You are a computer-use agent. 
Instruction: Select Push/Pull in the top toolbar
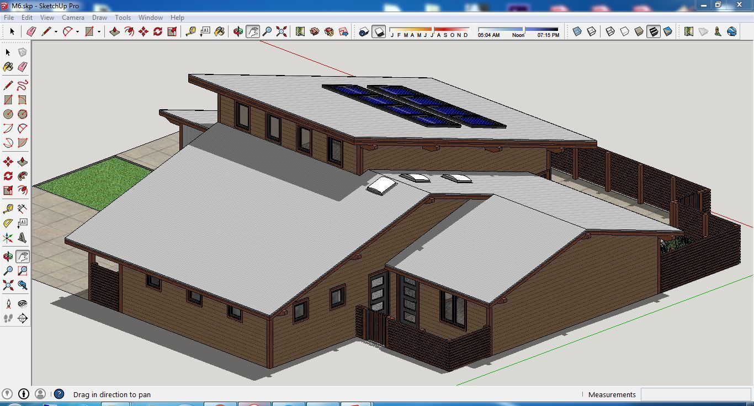tap(115, 31)
